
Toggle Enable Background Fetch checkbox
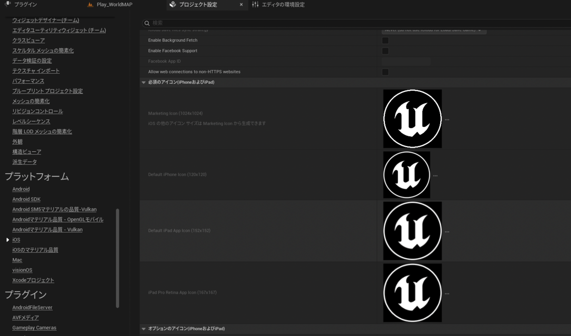tap(385, 40)
